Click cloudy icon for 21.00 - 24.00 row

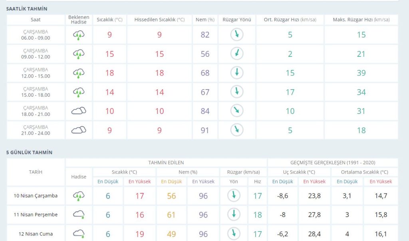point(79,130)
